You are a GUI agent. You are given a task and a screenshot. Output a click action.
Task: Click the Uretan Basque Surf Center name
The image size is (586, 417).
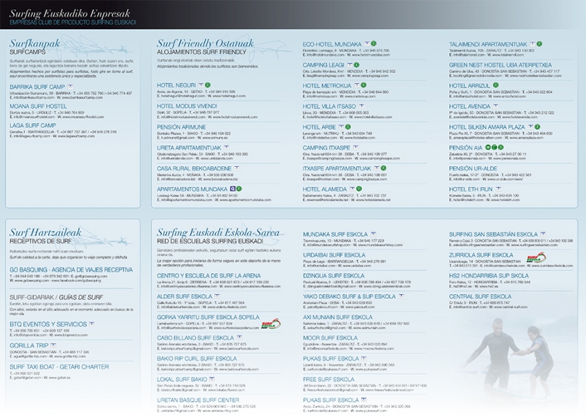[198, 400]
